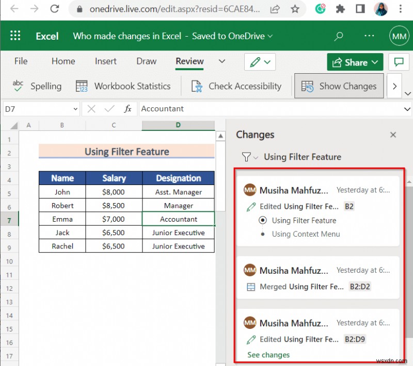Select the Using Filter Feature version radio

tap(263, 220)
